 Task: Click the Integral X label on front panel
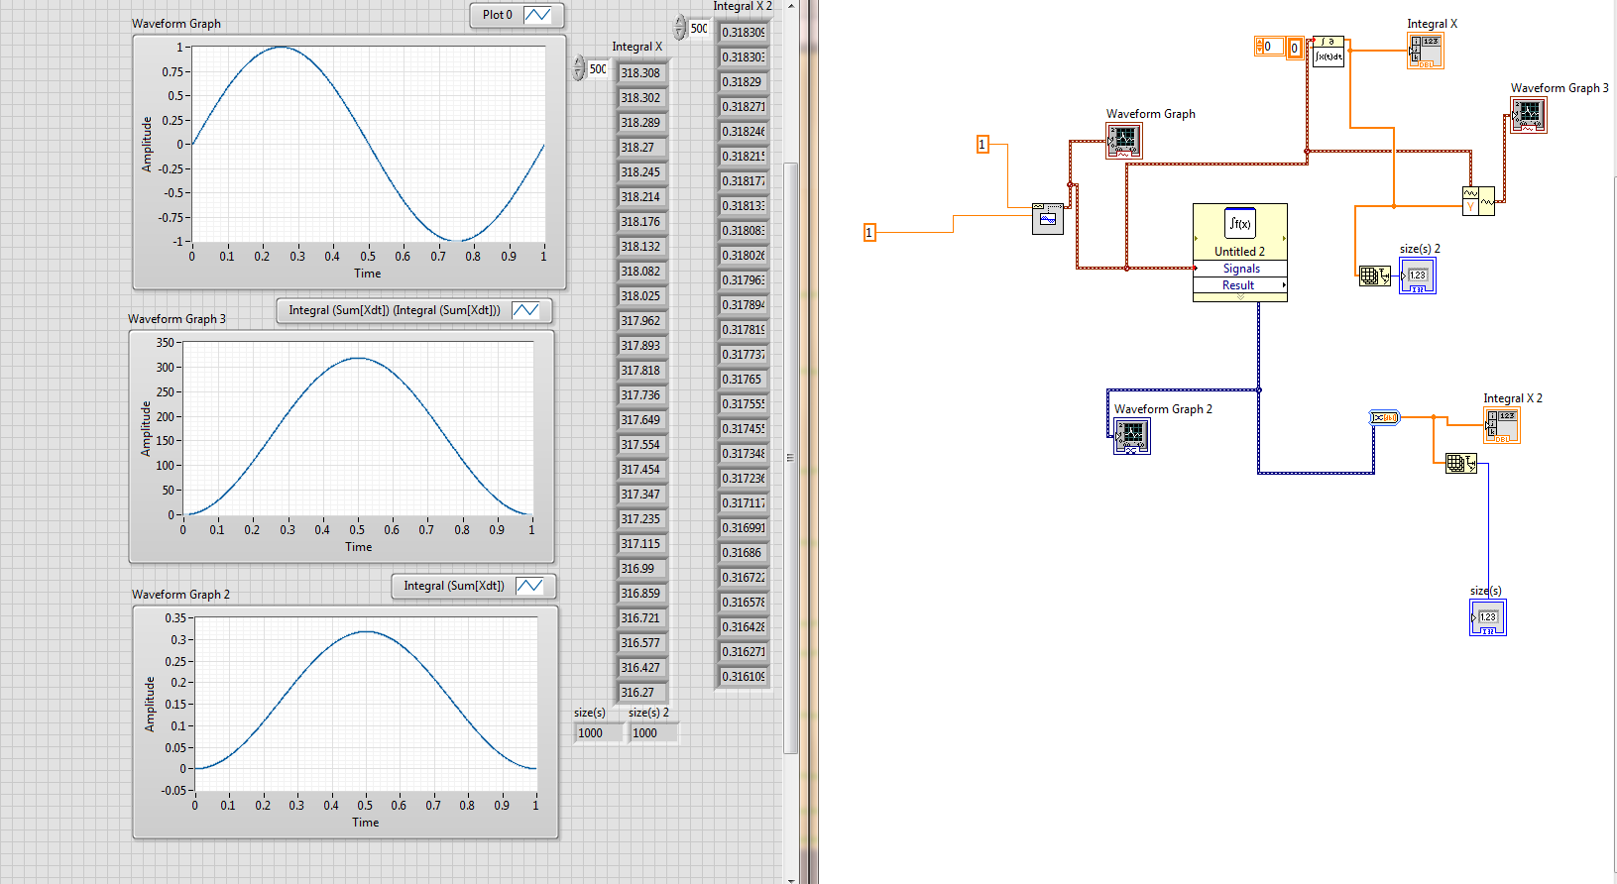(x=636, y=47)
